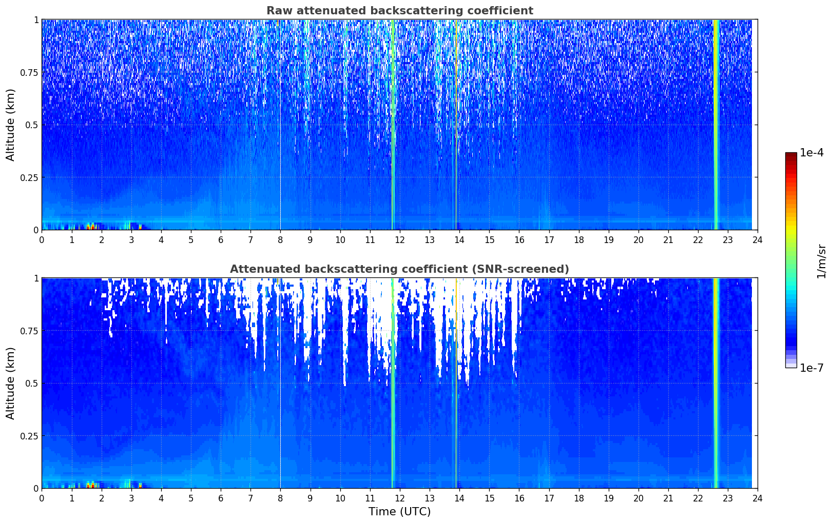
Task: Click 'Altitude (km)' label of the SNR-screened plot
Action: pyautogui.click(x=11, y=383)
